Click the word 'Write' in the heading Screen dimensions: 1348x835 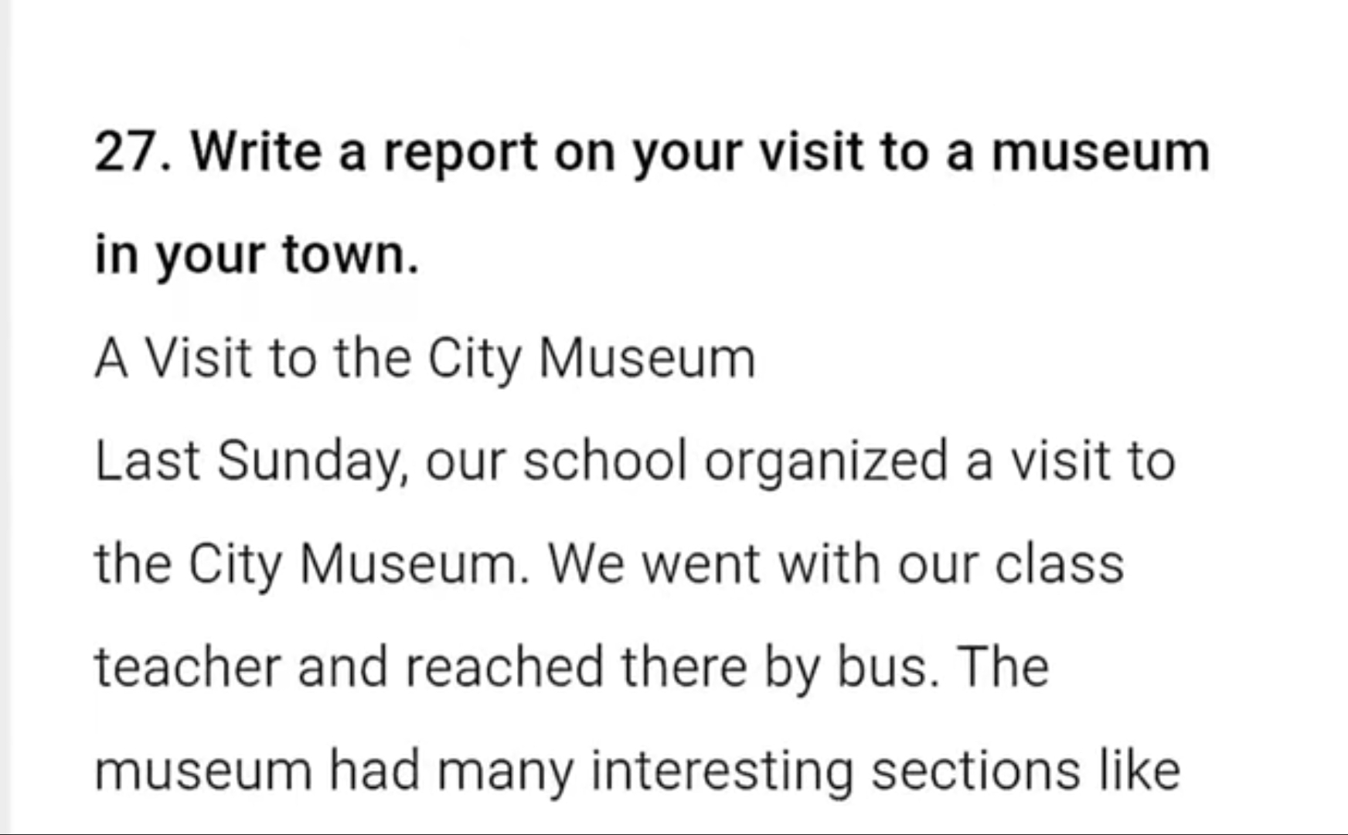[256, 152]
